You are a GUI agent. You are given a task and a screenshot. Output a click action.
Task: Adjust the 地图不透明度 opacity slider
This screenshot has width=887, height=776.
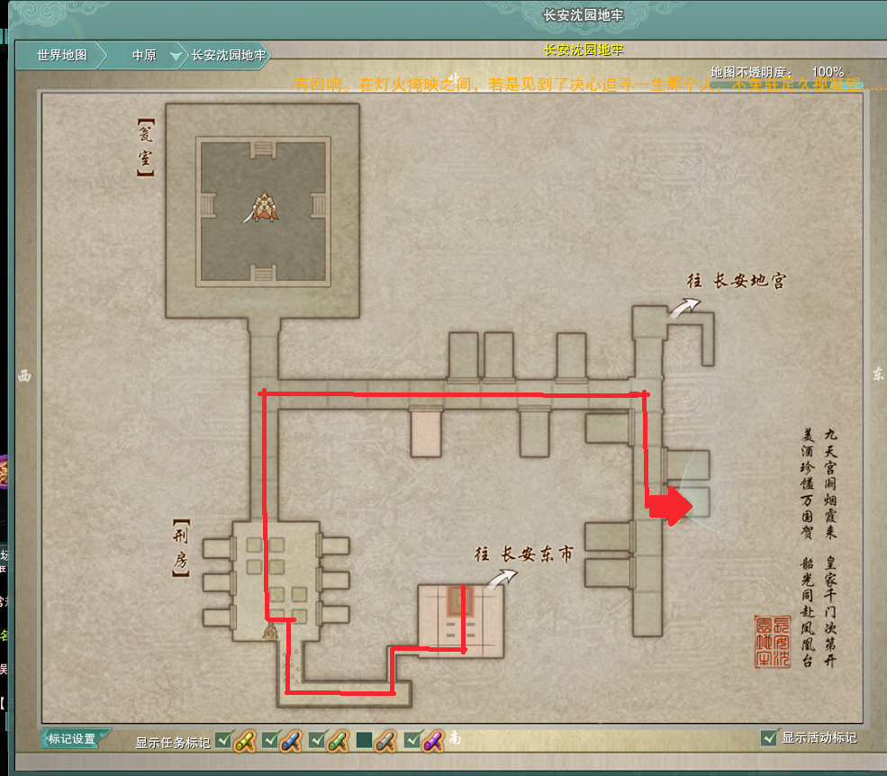click(785, 86)
